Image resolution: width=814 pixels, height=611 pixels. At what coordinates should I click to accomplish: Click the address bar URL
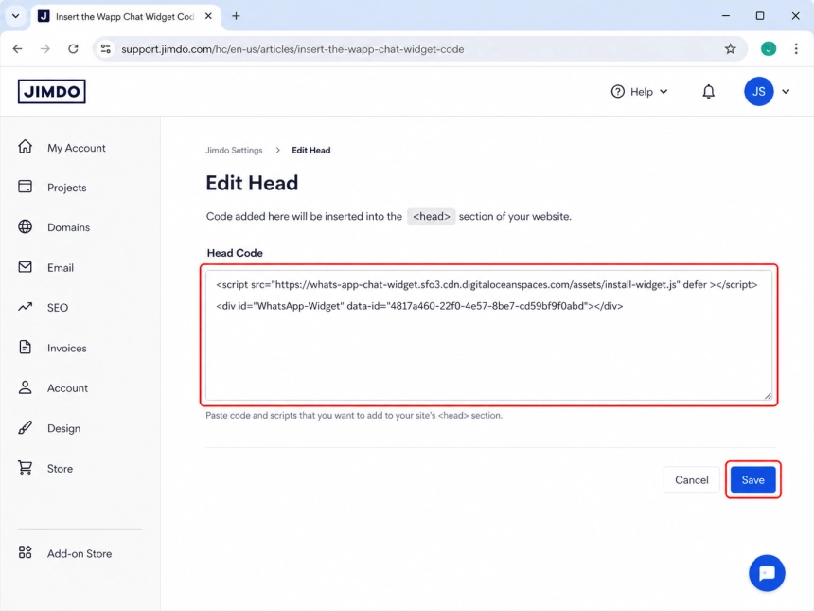pyautogui.click(x=292, y=49)
